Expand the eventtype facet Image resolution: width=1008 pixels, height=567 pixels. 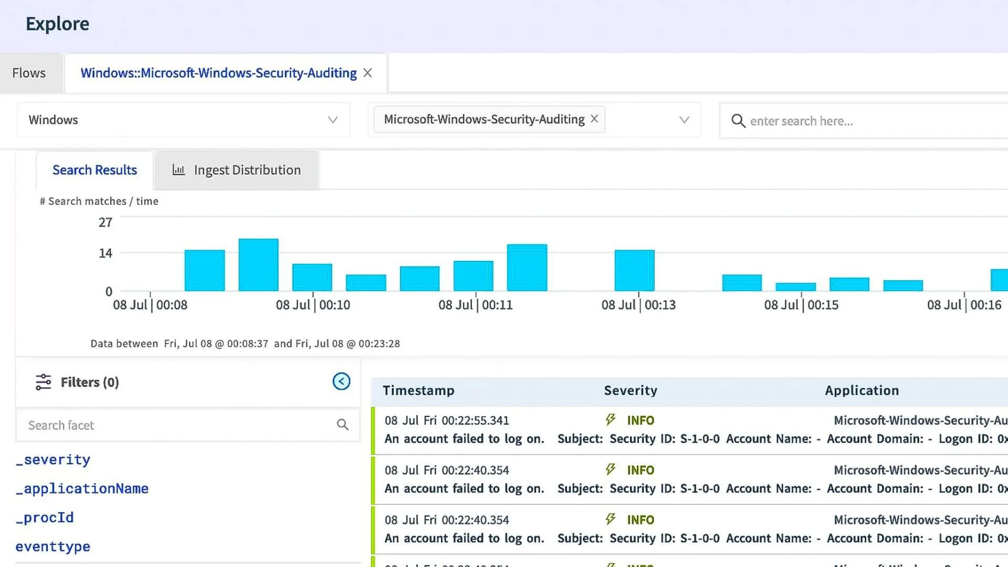pyautogui.click(x=53, y=547)
